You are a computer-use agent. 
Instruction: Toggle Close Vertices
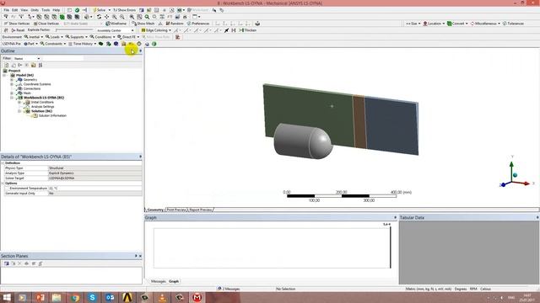46,24
